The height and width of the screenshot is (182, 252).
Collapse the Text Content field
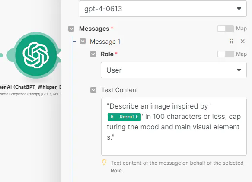point(93,90)
